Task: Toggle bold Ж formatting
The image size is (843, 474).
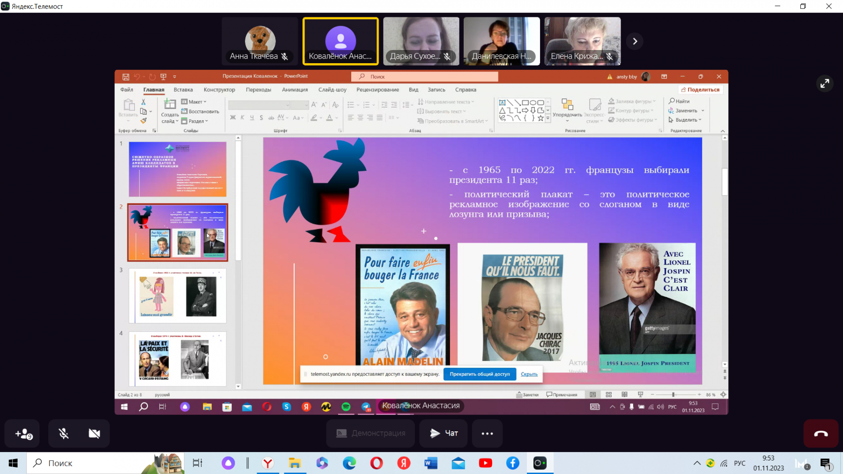Action: pyautogui.click(x=233, y=117)
